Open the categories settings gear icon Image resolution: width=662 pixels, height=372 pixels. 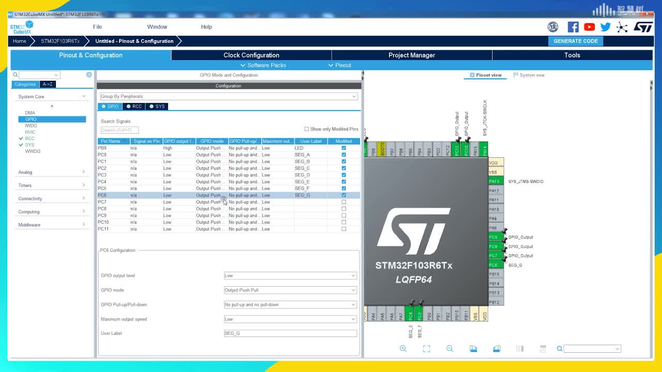click(x=89, y=75)
